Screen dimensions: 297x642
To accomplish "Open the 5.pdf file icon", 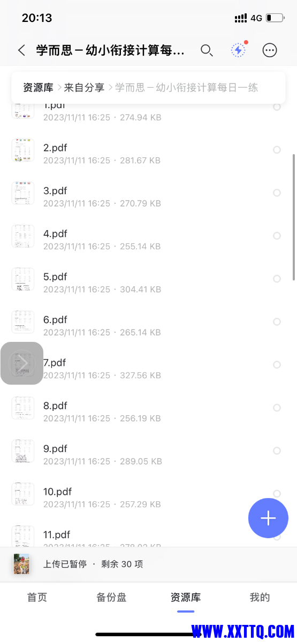I will pos(23,279).
